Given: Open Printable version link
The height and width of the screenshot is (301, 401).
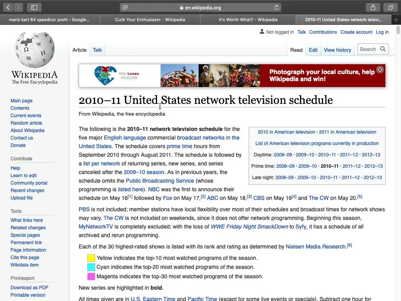Looking at the screenshot, I should 28,295.
